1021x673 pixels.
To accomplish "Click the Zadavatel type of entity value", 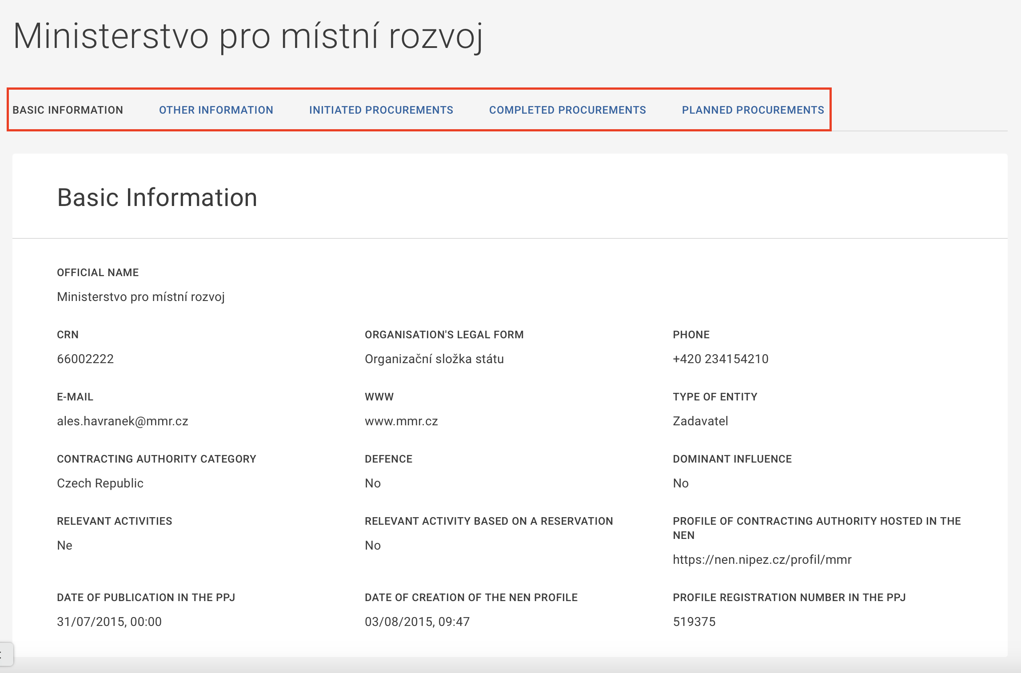I will click(700, 421).
